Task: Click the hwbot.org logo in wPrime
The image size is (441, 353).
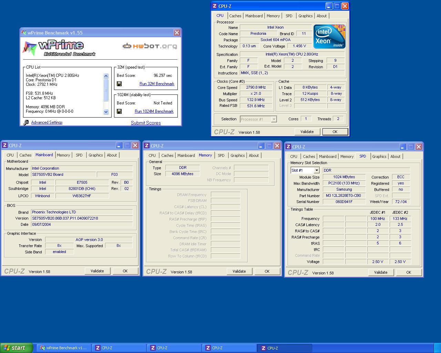Action: (x=150, y=46)
